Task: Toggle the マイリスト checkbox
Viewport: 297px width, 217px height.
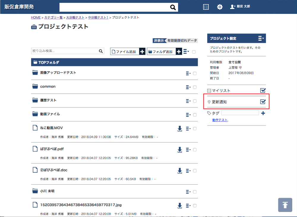Action: (263, 91)
